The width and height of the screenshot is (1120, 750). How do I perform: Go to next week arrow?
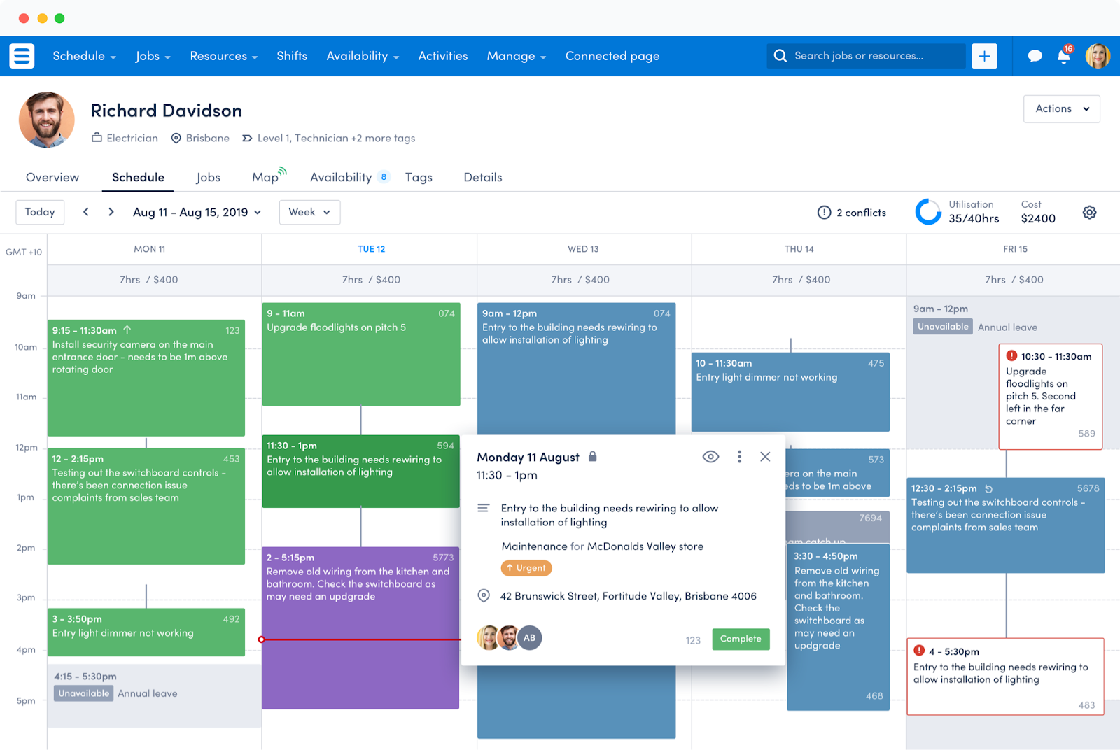click(x=111, y=212)
